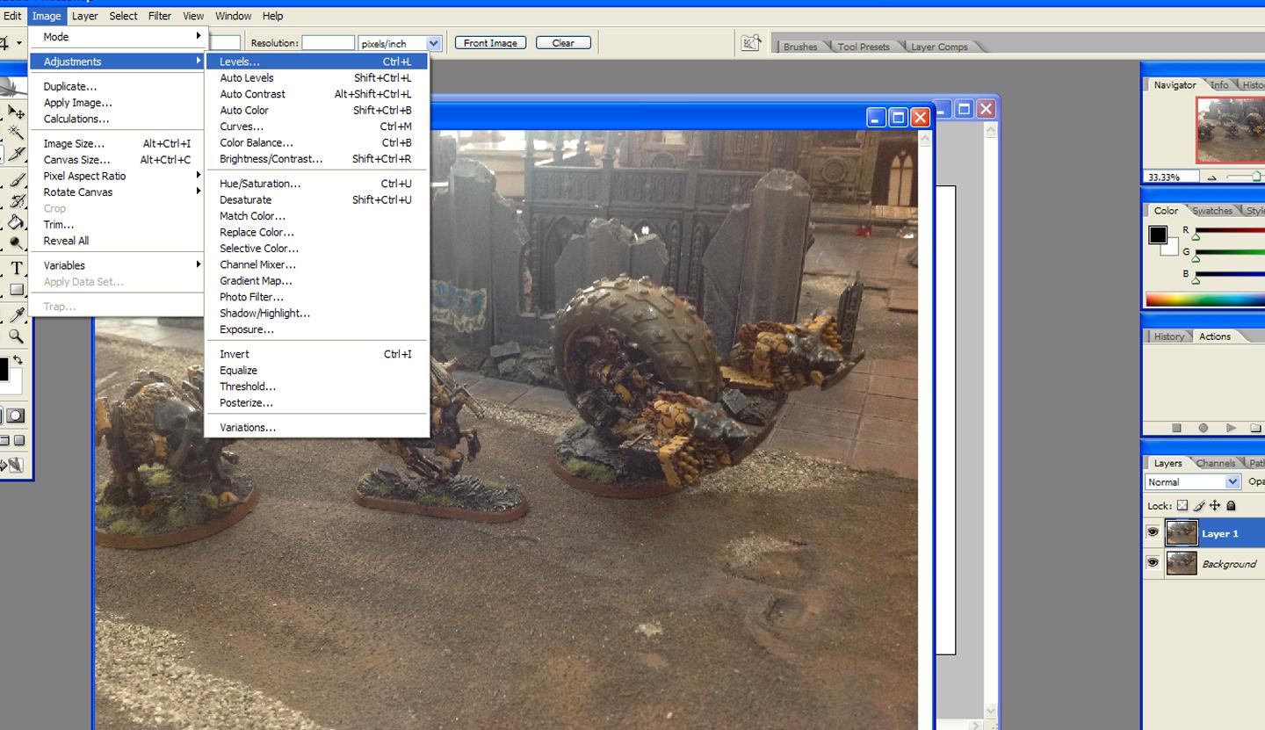Choose Levels... from Adjustments submenu

coord(316,61)
